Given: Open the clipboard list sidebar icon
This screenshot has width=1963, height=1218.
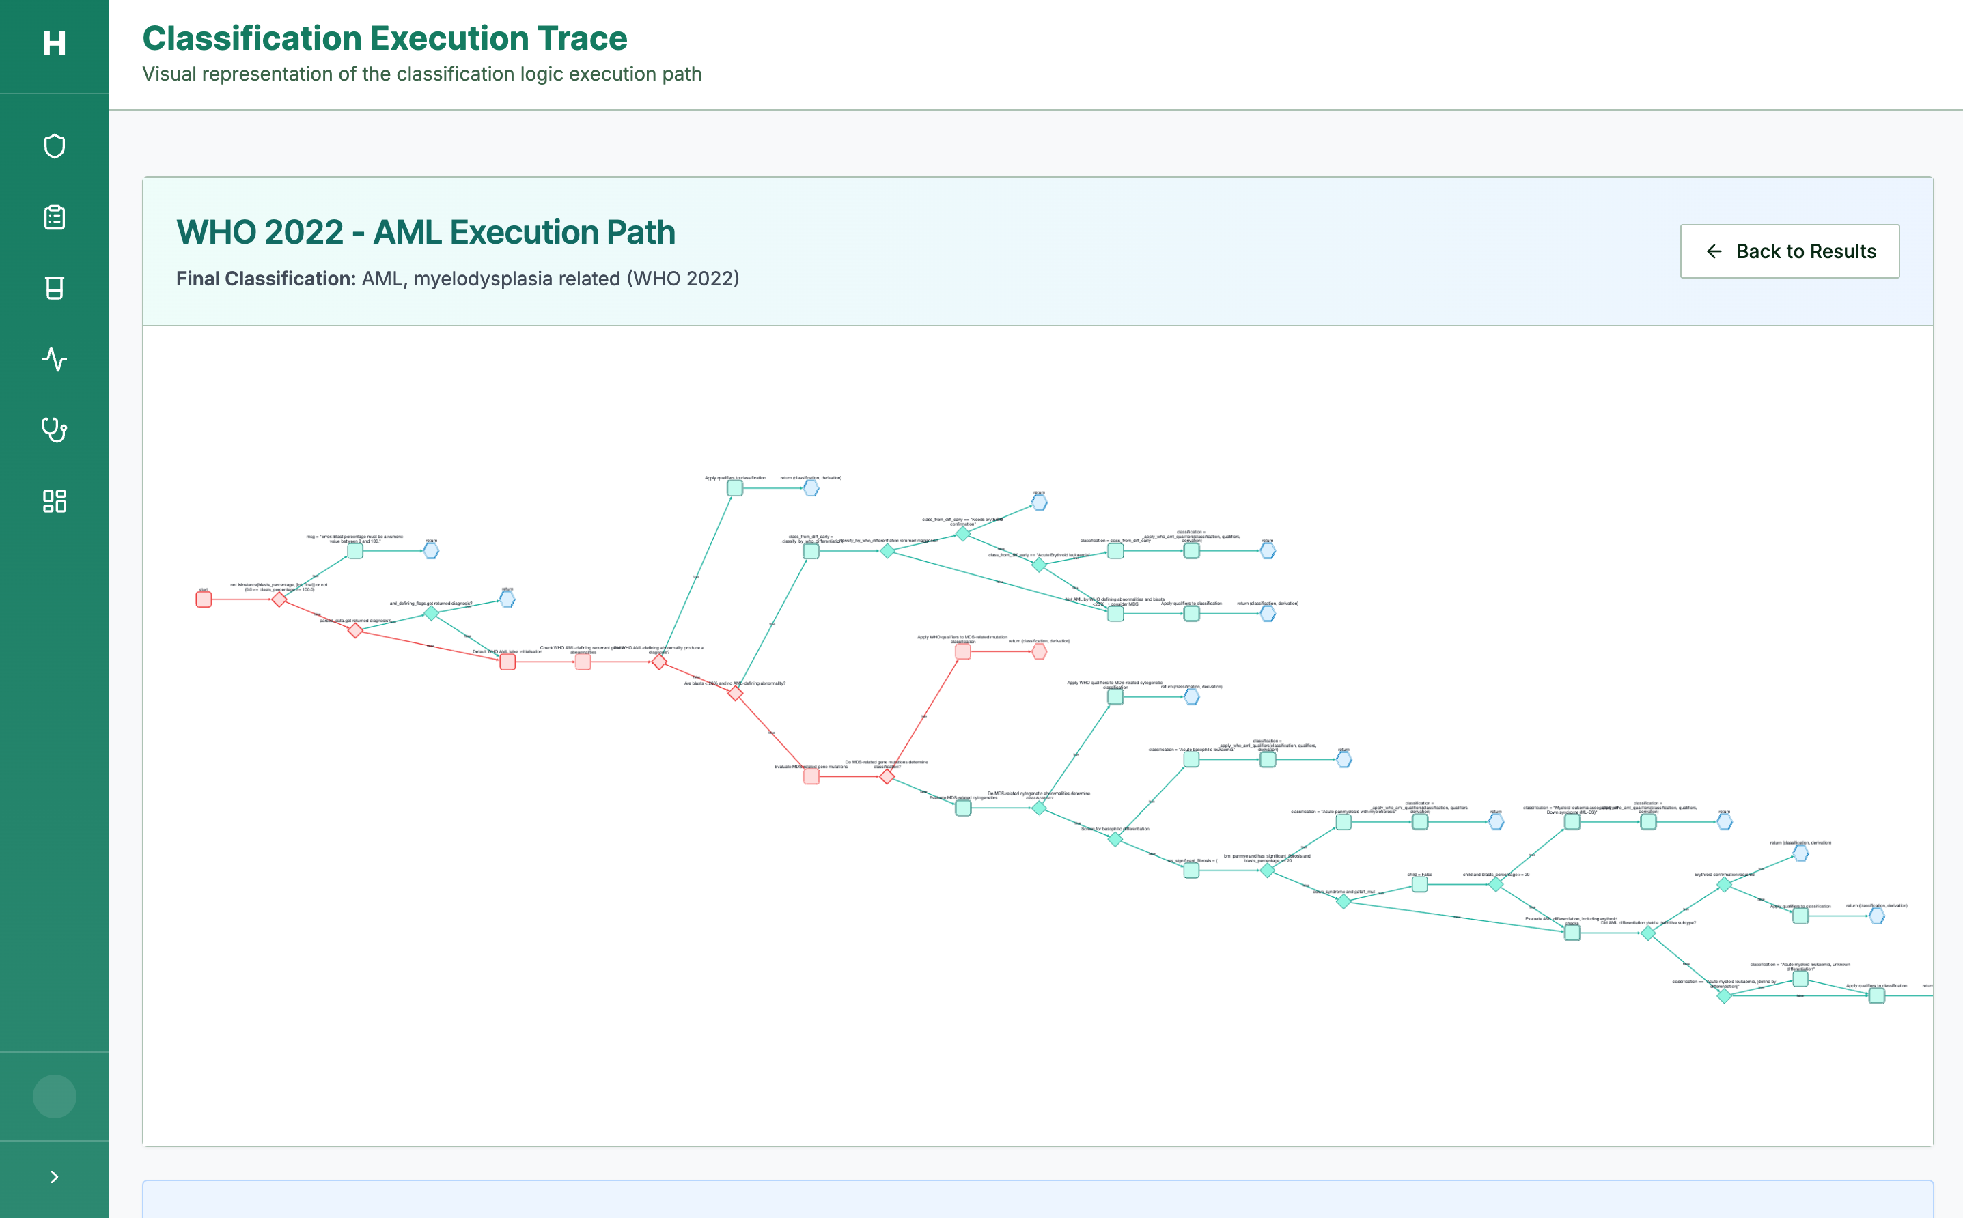Looking at the screenshot, I should 54,218.
